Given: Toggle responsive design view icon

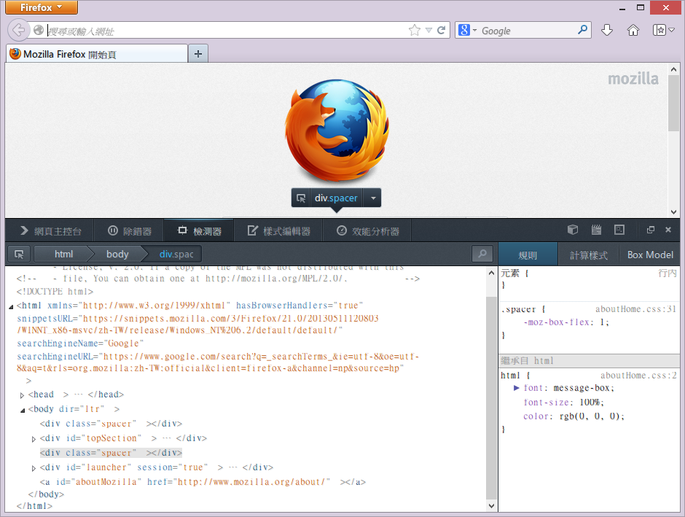Looking at the screenshot, I should point(619,230).
